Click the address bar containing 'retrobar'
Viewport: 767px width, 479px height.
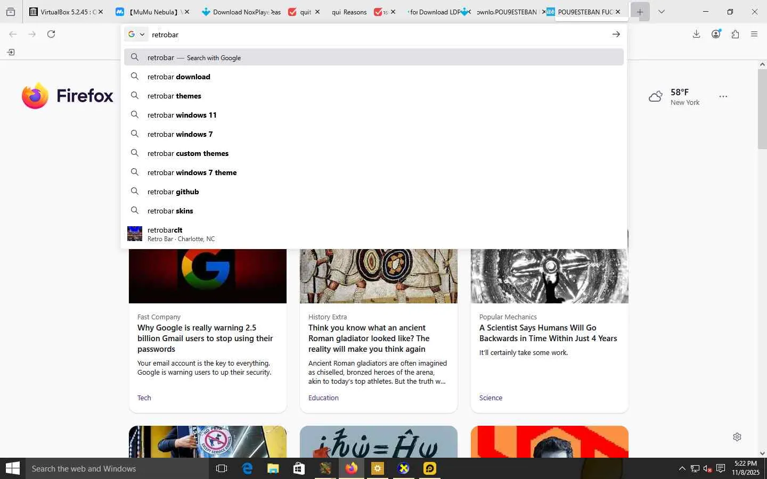tap(377, 35)
